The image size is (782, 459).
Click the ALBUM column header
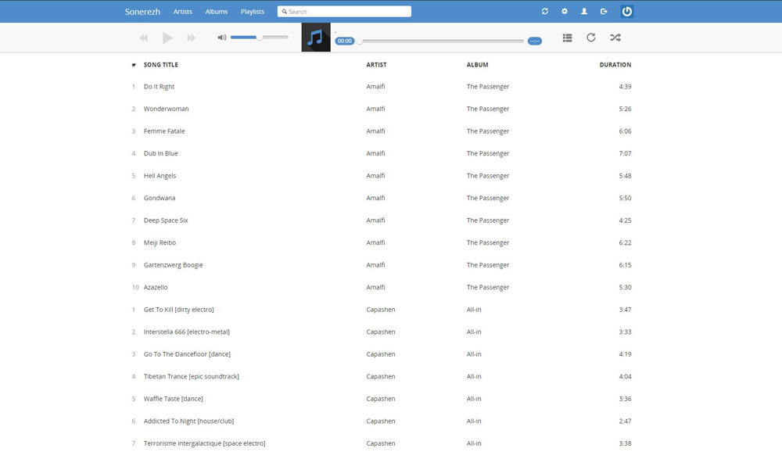(477, 65)
